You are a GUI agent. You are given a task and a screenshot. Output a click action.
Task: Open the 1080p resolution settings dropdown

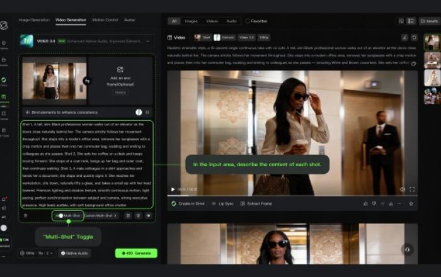pos(40,253)
